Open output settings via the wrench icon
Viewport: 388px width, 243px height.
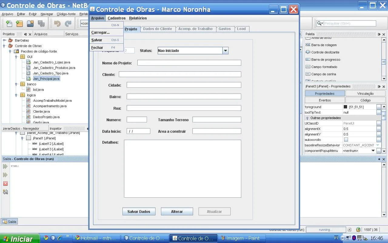tap(5, 192)
